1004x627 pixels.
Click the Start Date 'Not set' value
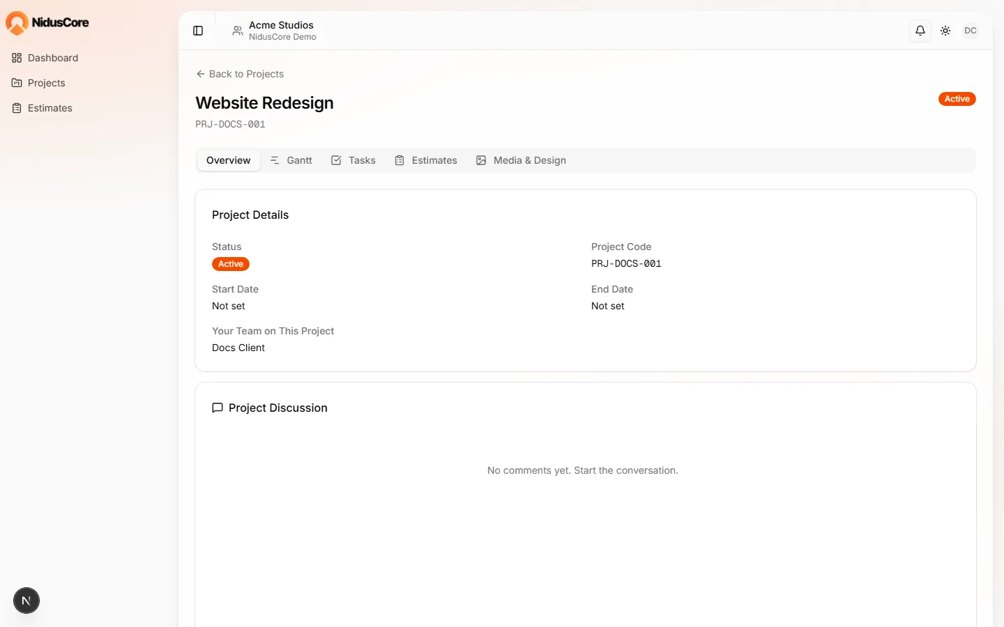click(x=229, y=306)
